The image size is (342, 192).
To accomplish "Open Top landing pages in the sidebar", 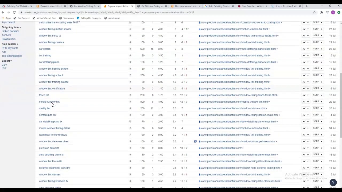I will click(12, 56).
